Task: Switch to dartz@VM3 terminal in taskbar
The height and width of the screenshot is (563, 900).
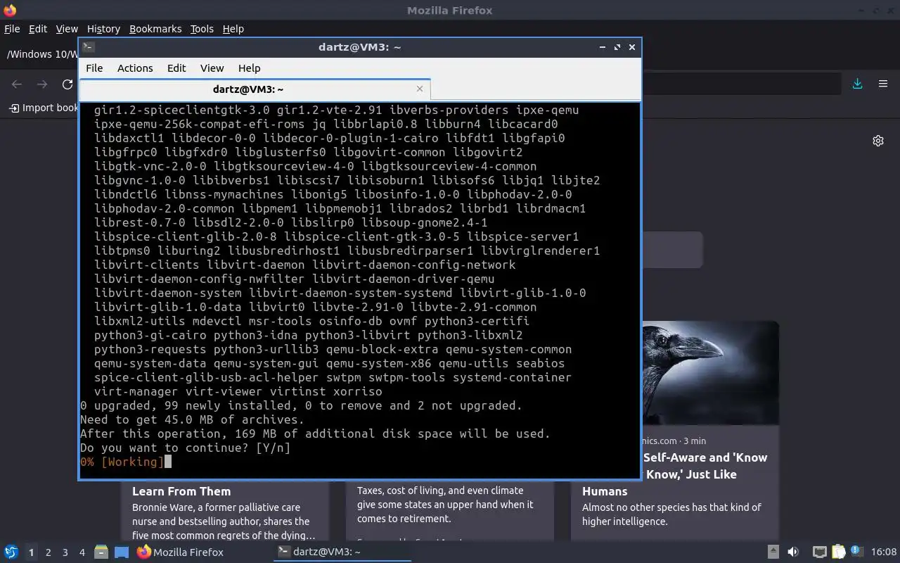Action: 342,552
